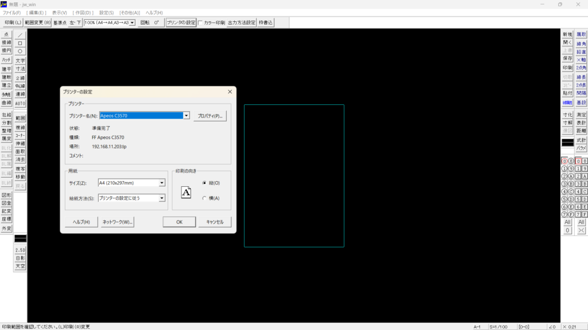588x330 pixels.
Task: Click the 消去 erase tool
Action: [20, 160]
